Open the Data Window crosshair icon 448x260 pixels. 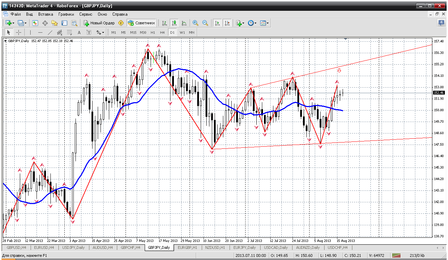45,23
